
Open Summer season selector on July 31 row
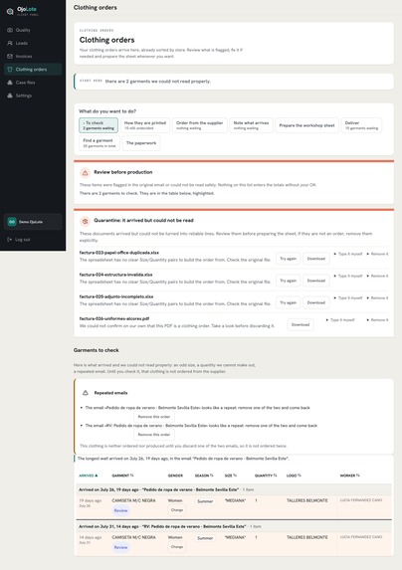tap(205, 538)
